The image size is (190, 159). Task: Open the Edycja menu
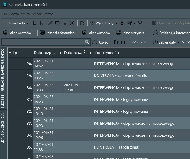14,14
